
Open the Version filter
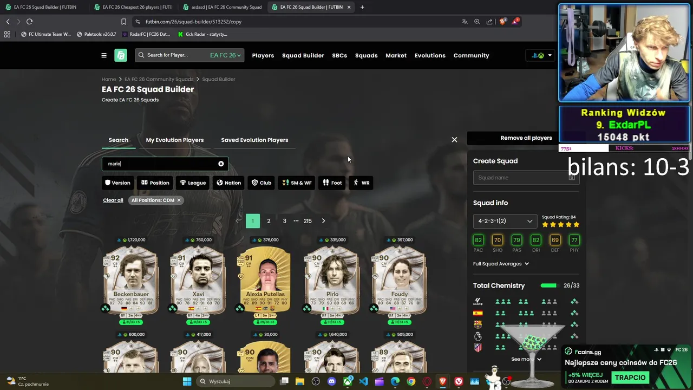tap(117, 183)
